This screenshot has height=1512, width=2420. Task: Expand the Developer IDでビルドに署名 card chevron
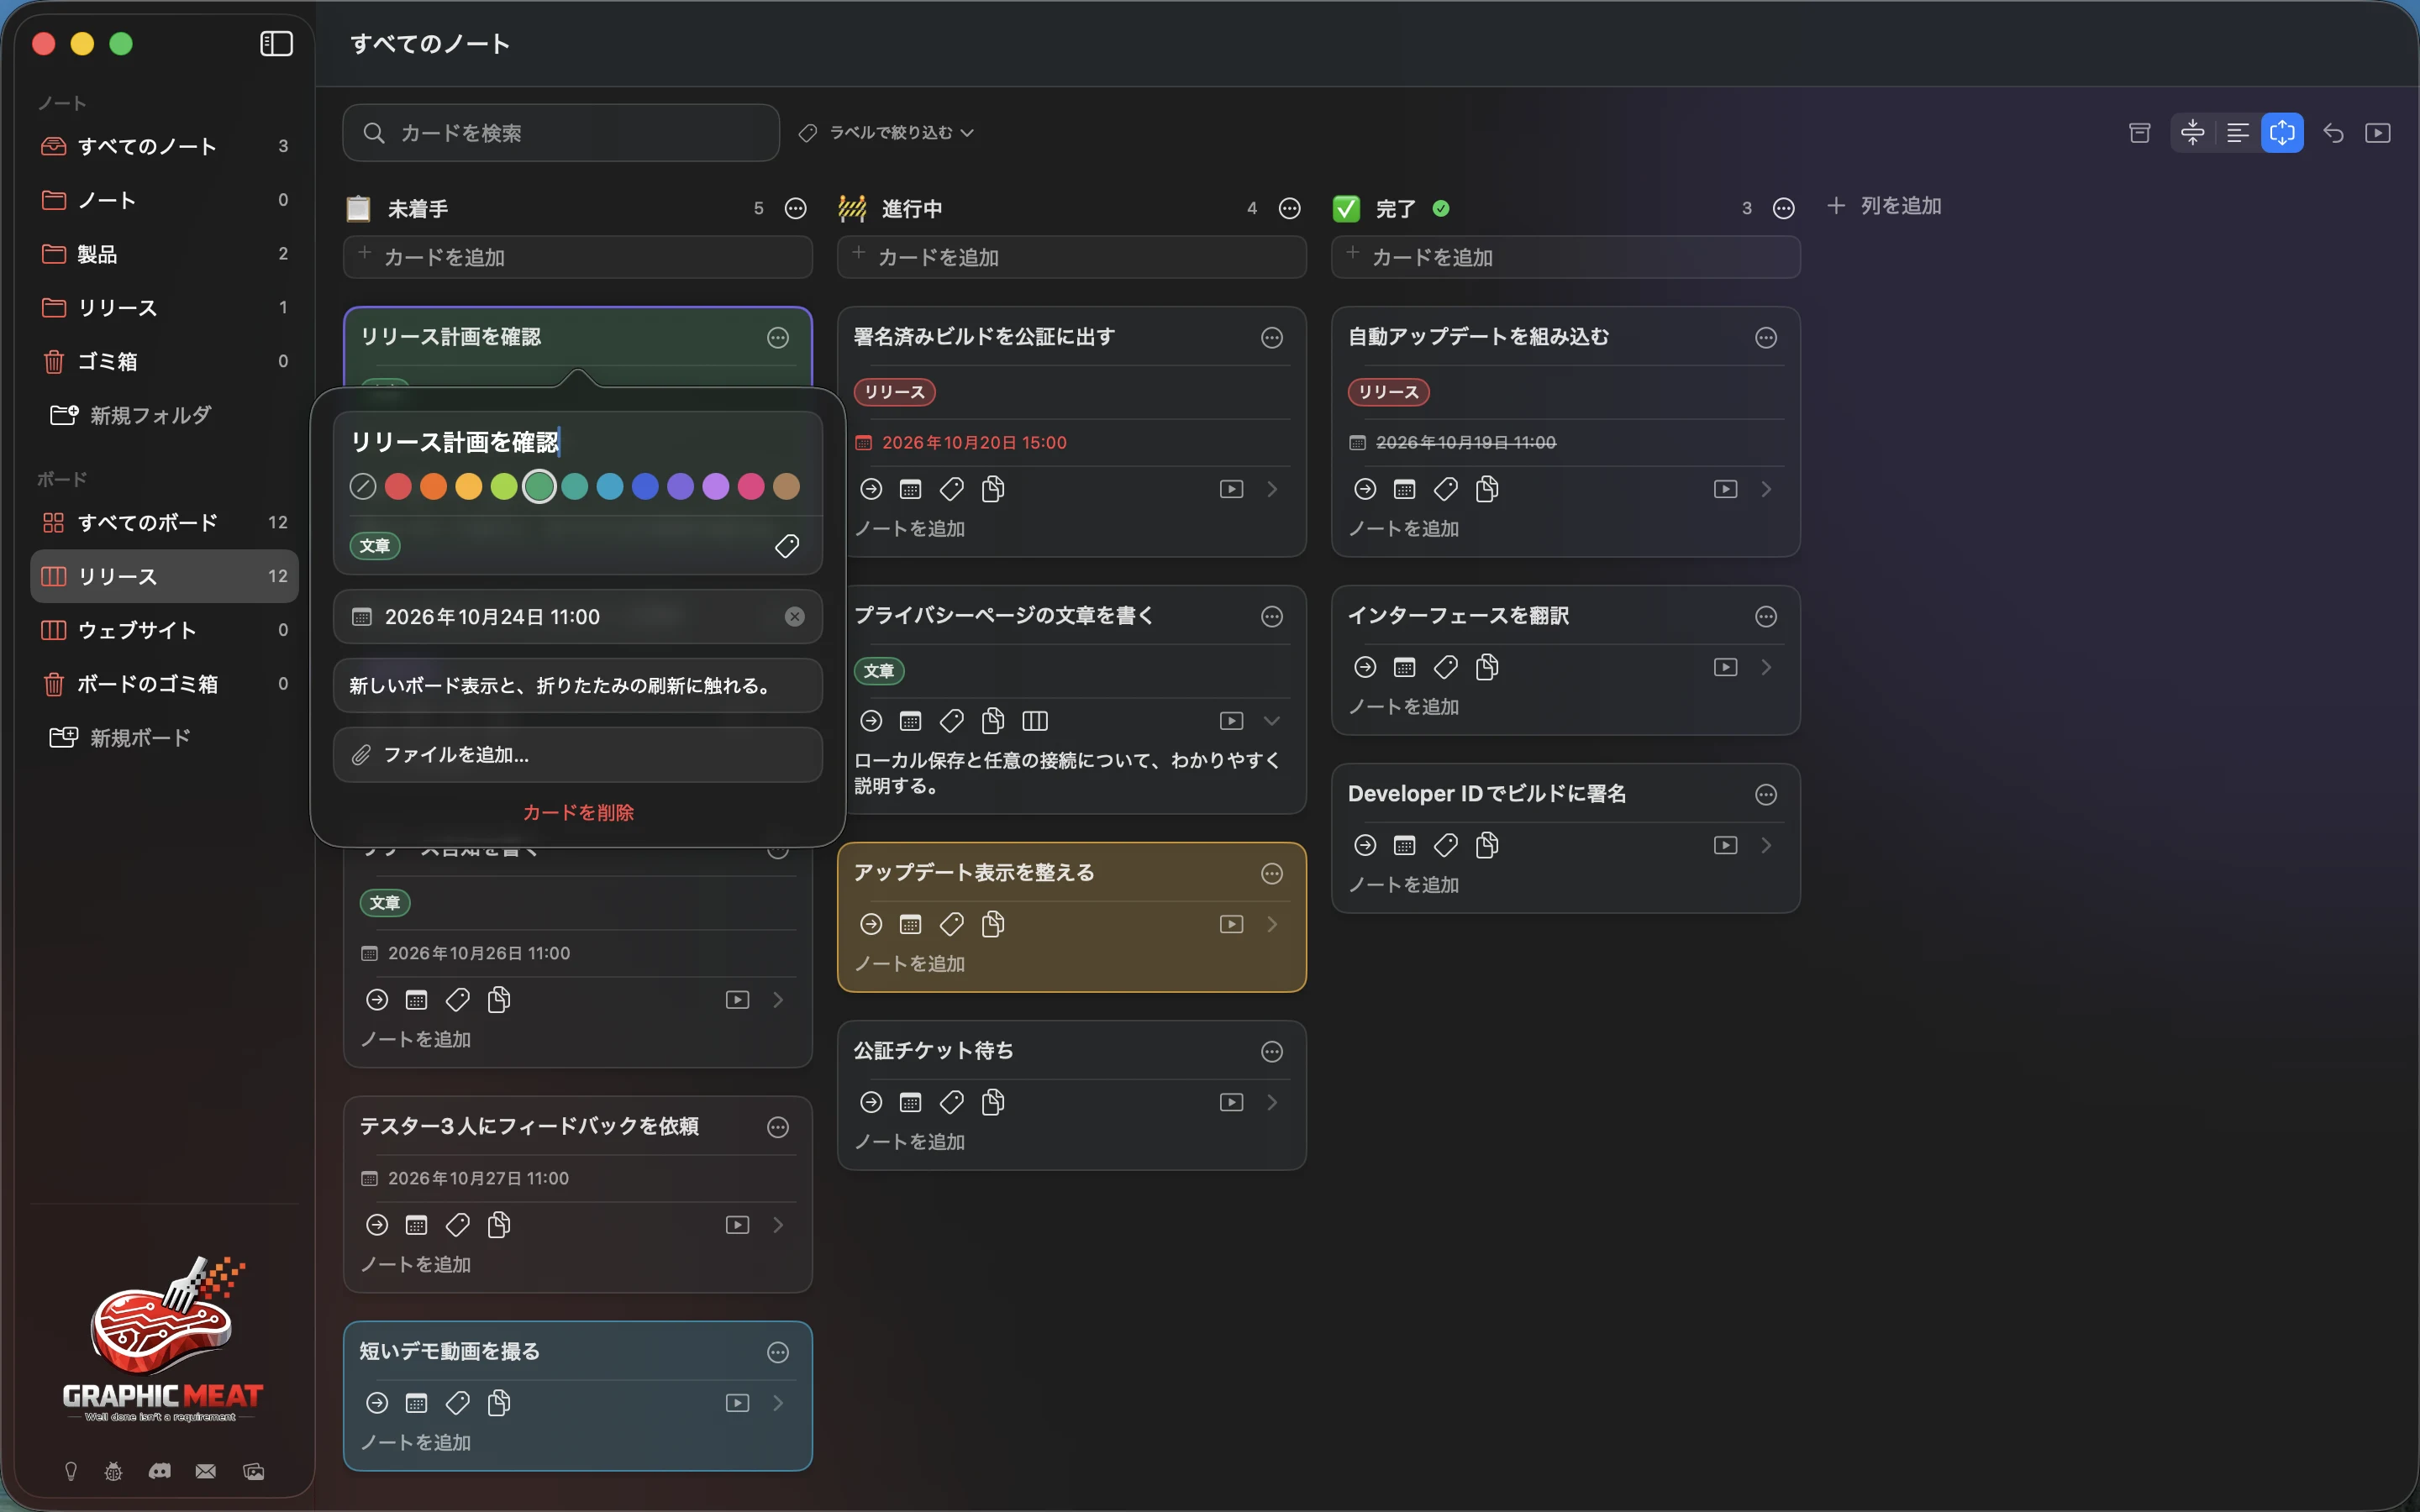(1766, 845)
